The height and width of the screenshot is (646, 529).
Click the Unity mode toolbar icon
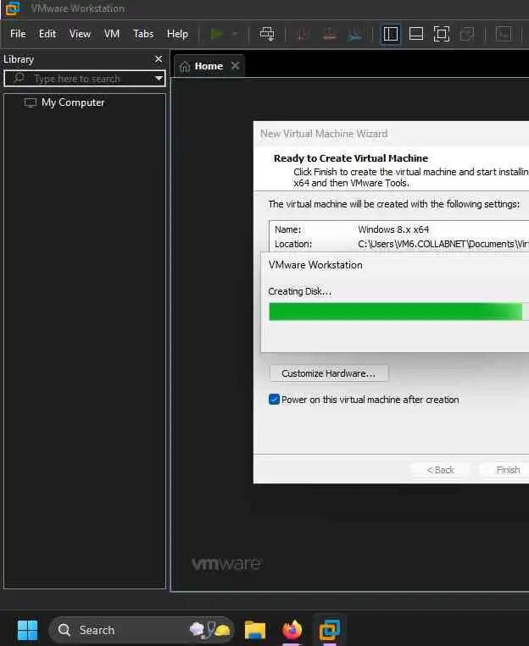[467, 34]
